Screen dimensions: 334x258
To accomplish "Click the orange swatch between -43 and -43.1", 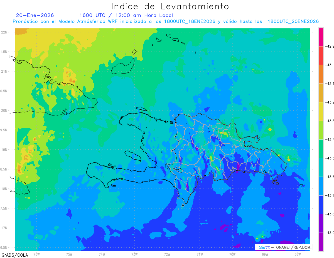I will (x=321, y=74).
